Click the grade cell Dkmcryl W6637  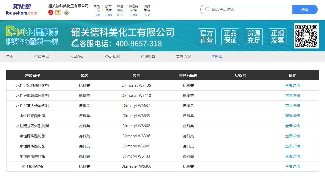click(136, 106)
